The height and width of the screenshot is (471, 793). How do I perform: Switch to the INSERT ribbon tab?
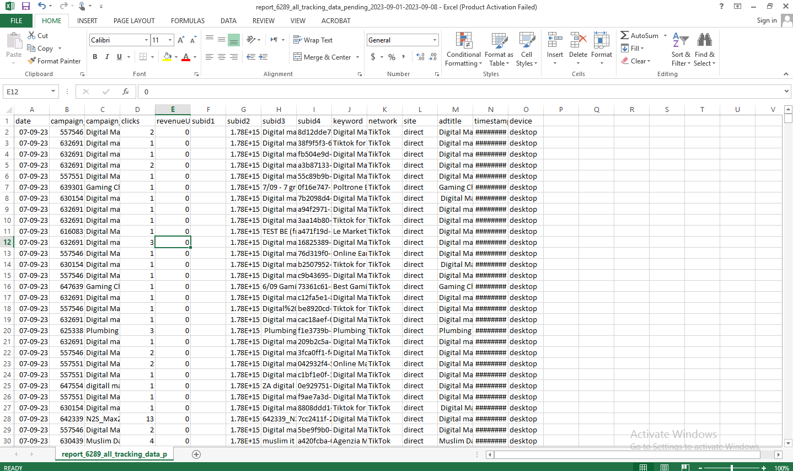(x=87, y=21)
